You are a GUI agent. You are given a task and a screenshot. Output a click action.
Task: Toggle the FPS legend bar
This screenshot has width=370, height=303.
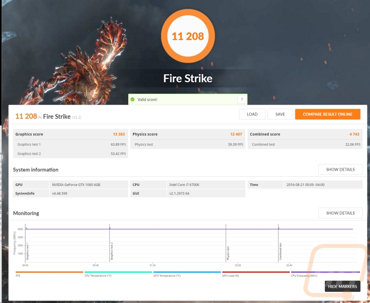tap(49, 272)
